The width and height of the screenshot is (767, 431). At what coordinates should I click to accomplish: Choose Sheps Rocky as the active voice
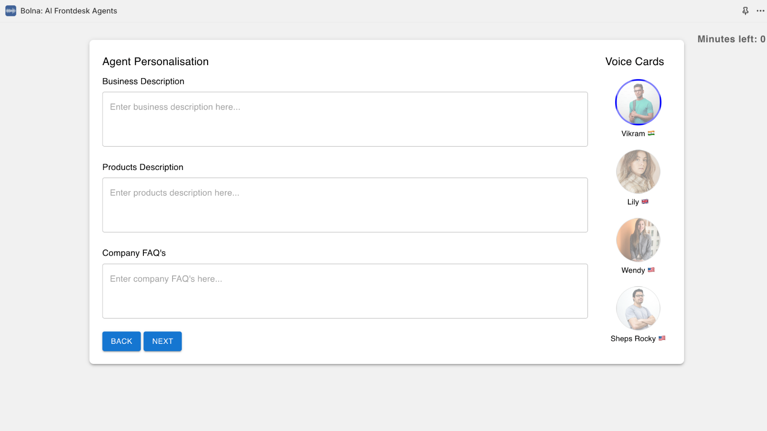click(x=638, y=308)
